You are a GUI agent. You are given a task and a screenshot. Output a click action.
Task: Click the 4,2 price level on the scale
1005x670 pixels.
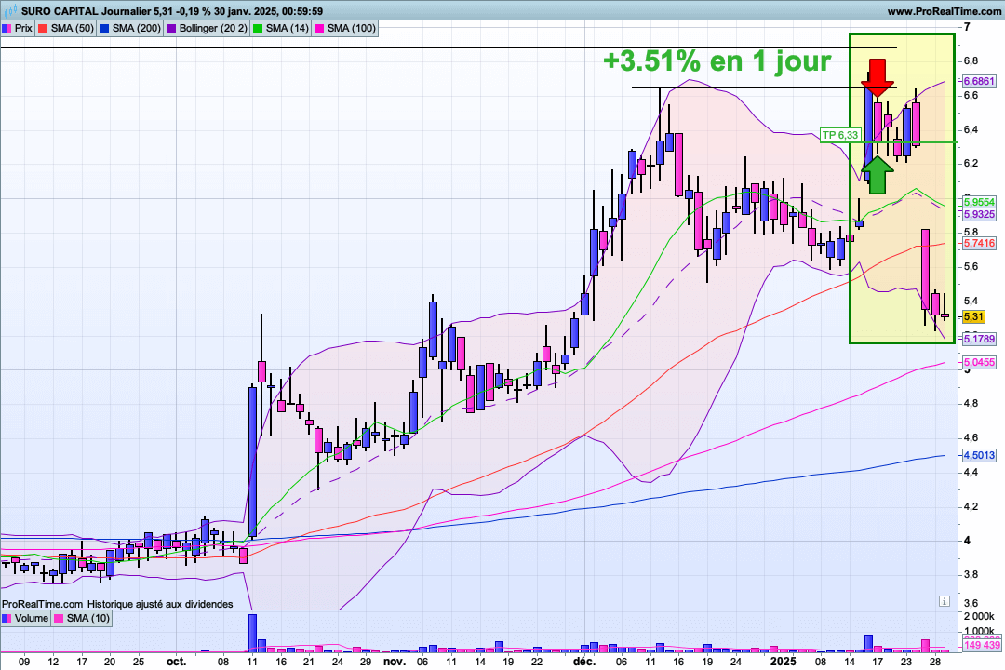coord(971,506)
